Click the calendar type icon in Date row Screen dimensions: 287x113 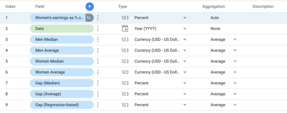coord(125,29)
